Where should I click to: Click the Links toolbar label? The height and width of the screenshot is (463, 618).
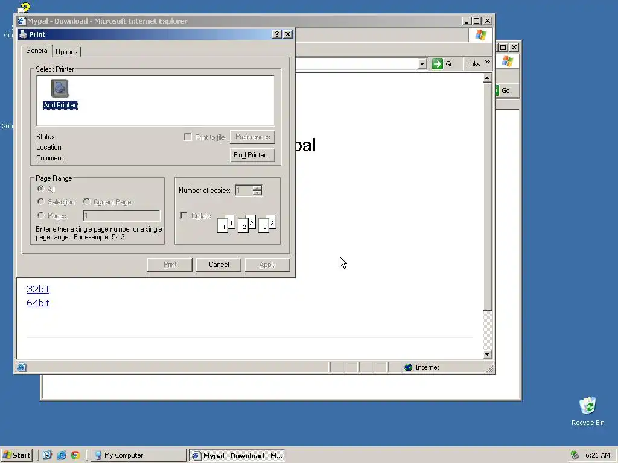(x=473, y=64)
